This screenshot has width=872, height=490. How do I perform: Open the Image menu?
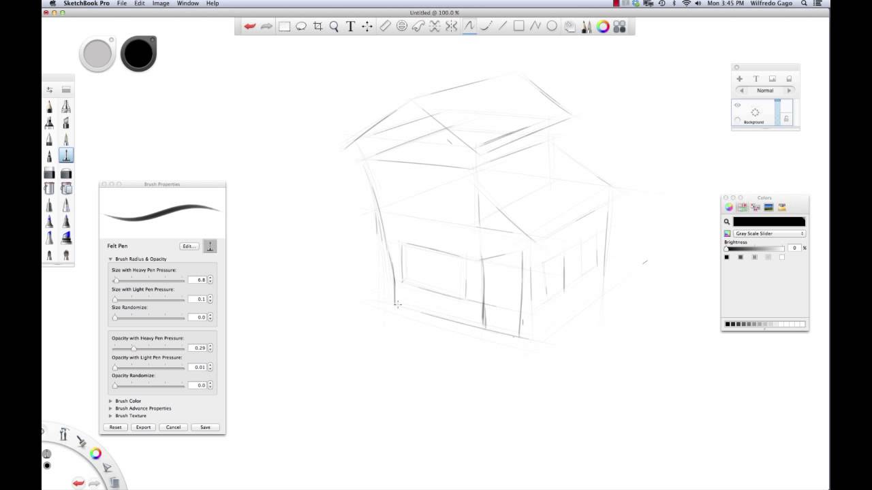[161, 3]
